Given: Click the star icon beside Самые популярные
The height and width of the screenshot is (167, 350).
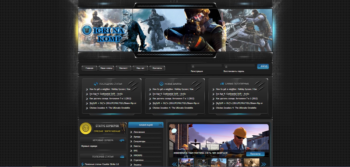Looking at the screenshot, I should (222, 84).
